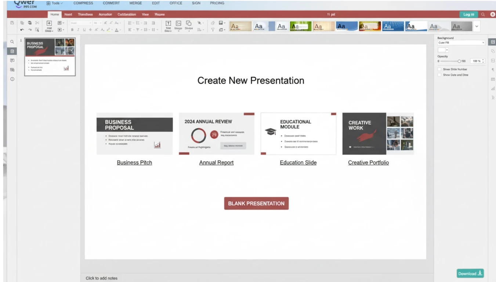Open the Shapes tool icon
The height and width of the screenshot is (282, 496).
[x=189, y=23]
